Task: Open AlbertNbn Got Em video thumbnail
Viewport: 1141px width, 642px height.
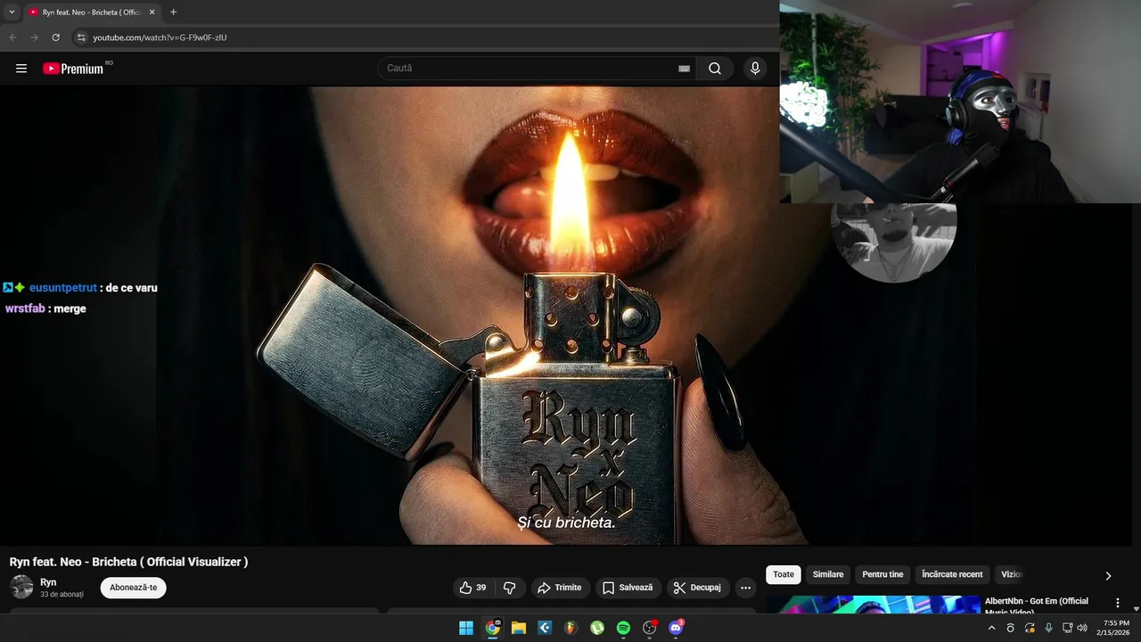Action: click(874, 605)
